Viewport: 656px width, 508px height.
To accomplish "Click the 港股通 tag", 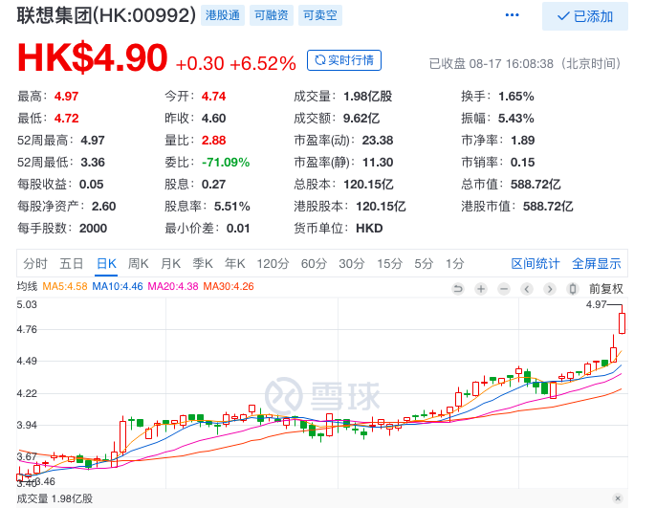I will (x=223, y=15).
